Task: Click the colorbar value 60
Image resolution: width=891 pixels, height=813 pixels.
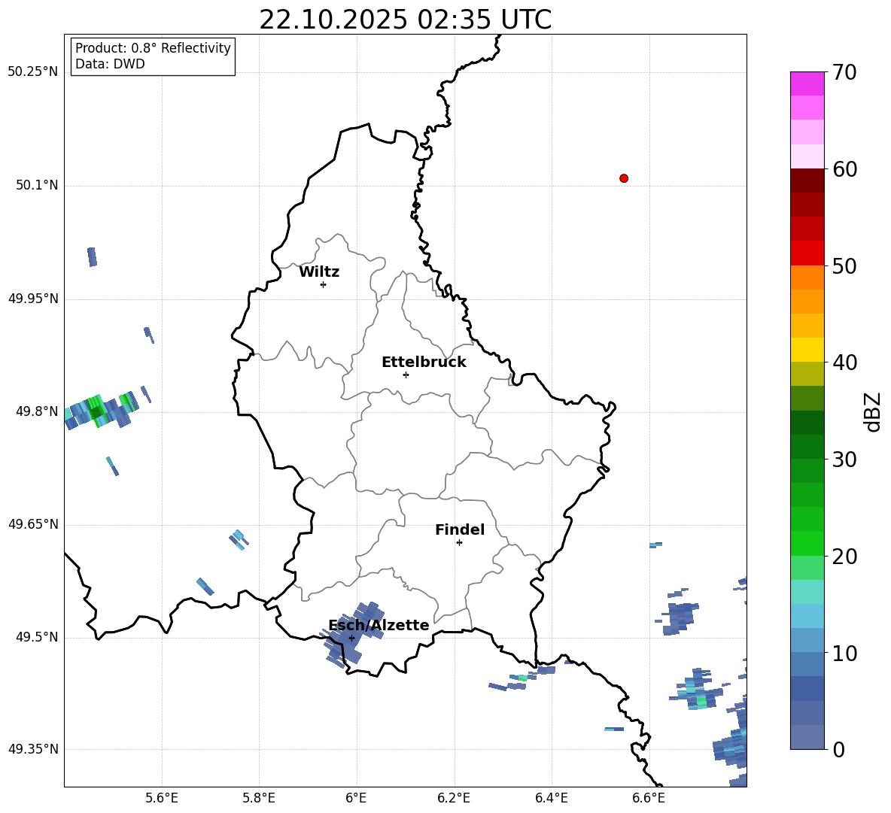Action: (844, 169)
